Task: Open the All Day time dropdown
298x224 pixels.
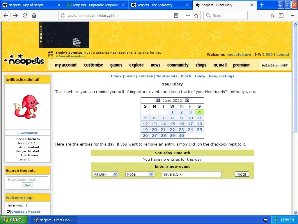Action: click(105, 174)
